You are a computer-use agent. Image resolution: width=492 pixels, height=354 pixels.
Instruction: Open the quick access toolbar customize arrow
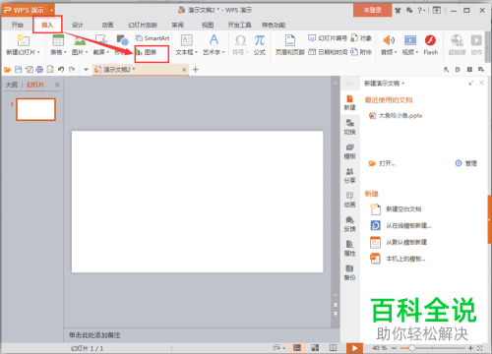pos(86,70)
